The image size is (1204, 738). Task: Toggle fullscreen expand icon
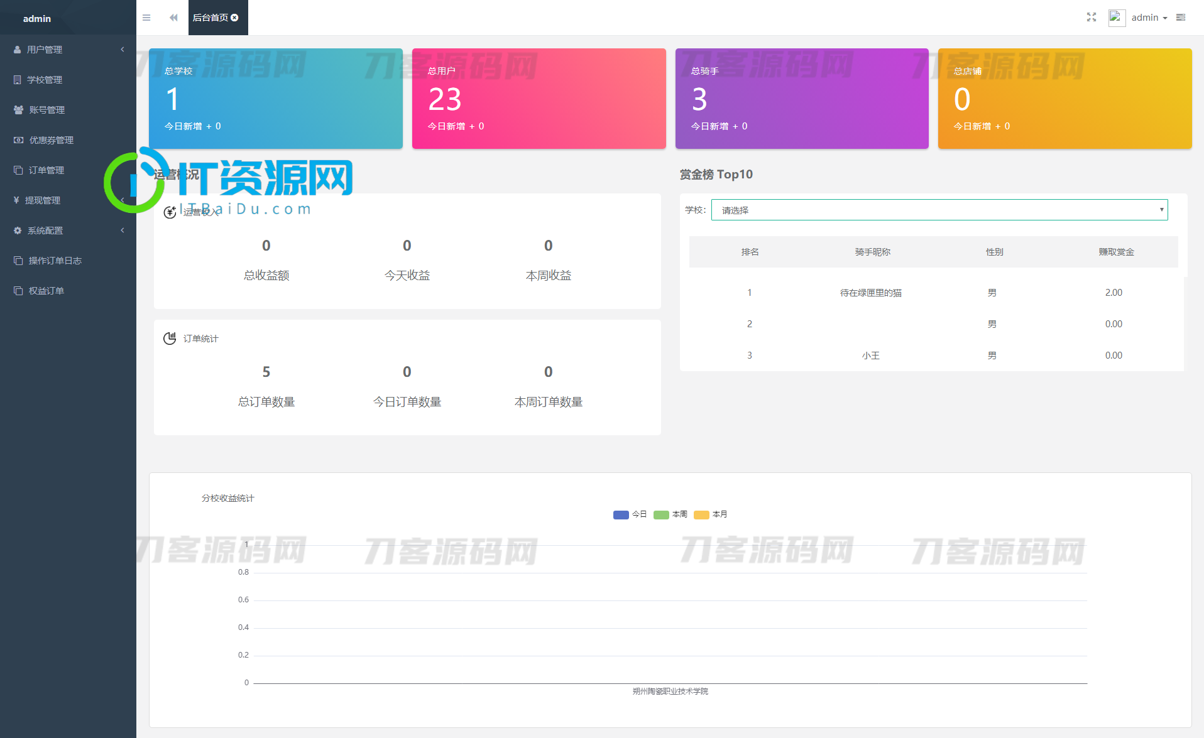[1092, 18]
